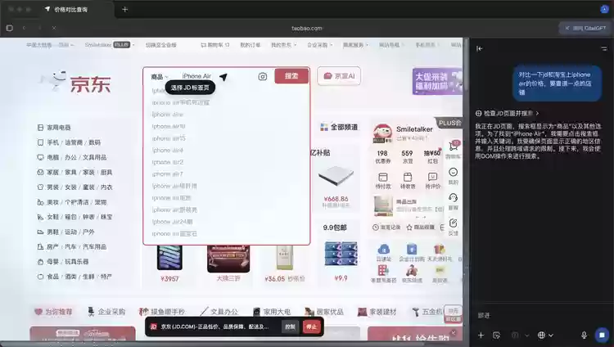Collapse the side chat panel with arrow icon
The image size is (614, 347).
tap(480, 48)
